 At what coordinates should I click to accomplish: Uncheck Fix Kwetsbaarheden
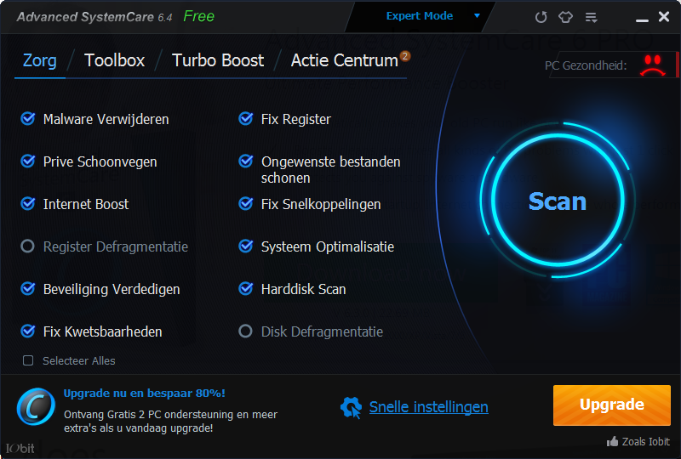pos(28,331)
